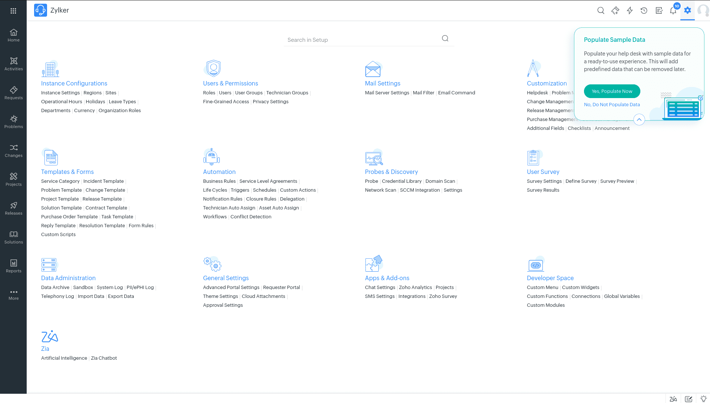Click the user profile avatar

tap(703, 11)
